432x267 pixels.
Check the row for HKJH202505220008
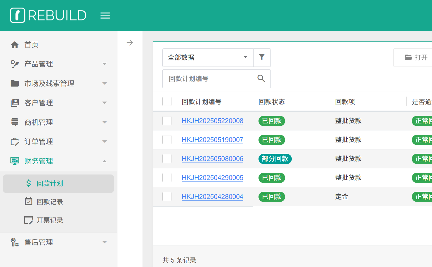pos(167,121)
